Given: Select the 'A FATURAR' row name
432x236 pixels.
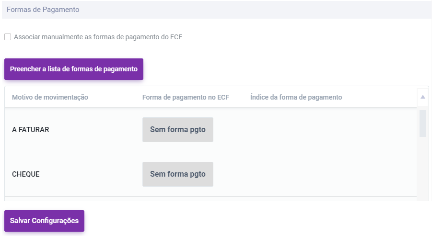Looking at the screenshot, I should pos(31,129).
